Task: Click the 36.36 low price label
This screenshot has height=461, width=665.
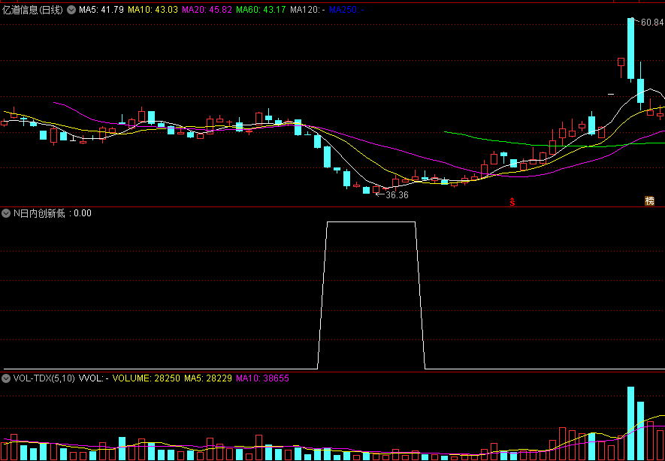Action: [397, 195]
